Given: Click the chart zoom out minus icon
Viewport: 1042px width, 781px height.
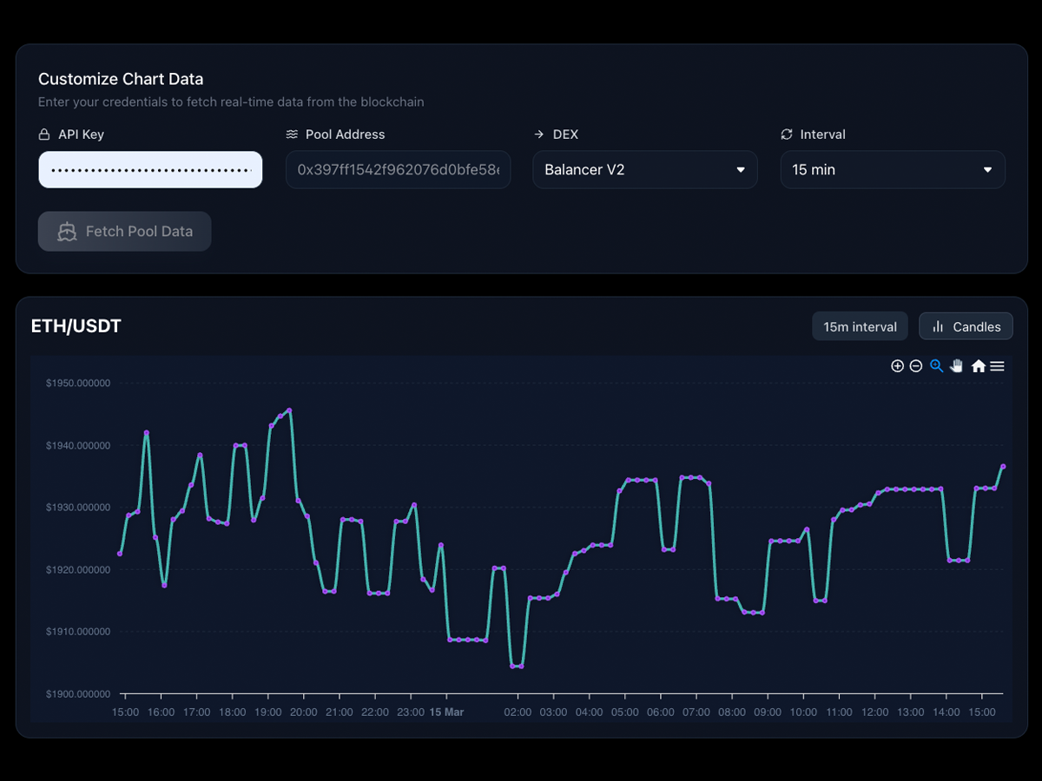Looking at the screenshot, I should click(915, 366).
